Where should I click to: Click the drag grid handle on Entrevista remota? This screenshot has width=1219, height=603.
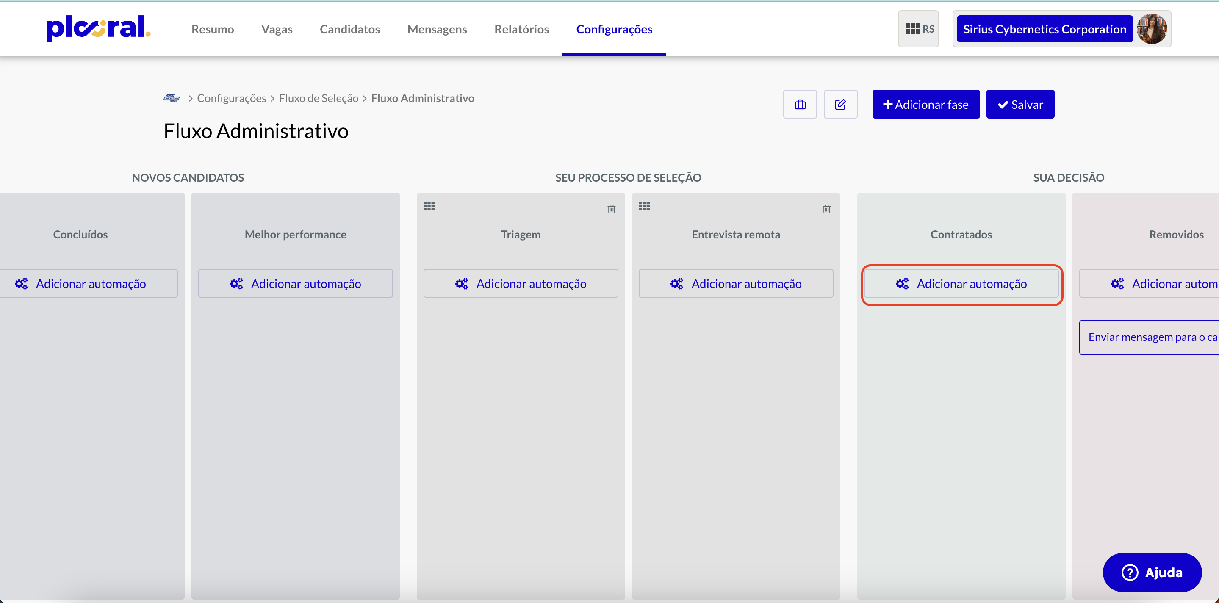coord(644,206)
